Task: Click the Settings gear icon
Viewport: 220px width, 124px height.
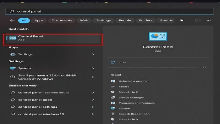Action: coord(13,54)
